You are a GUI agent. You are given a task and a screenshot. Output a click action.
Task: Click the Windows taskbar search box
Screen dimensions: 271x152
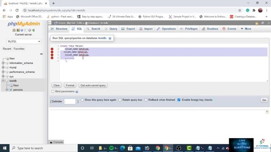pyautogui.click(x=44, y=148)
